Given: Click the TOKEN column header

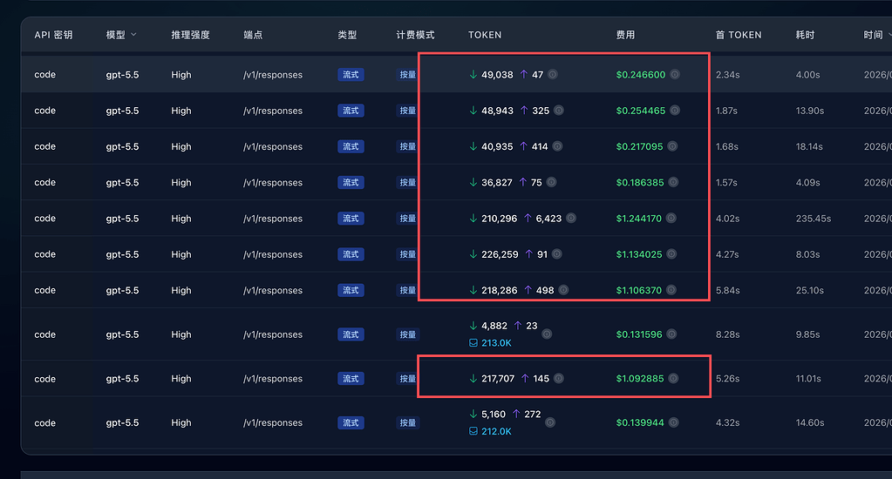Looking at the screenshot, I should coord(485,35).
